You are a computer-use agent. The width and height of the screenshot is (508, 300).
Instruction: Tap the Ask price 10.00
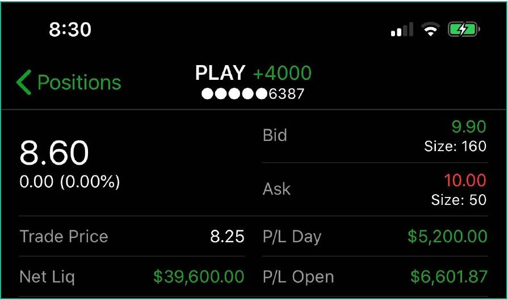point(465,181)
